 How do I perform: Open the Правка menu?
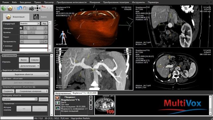(x=38, y=2)
